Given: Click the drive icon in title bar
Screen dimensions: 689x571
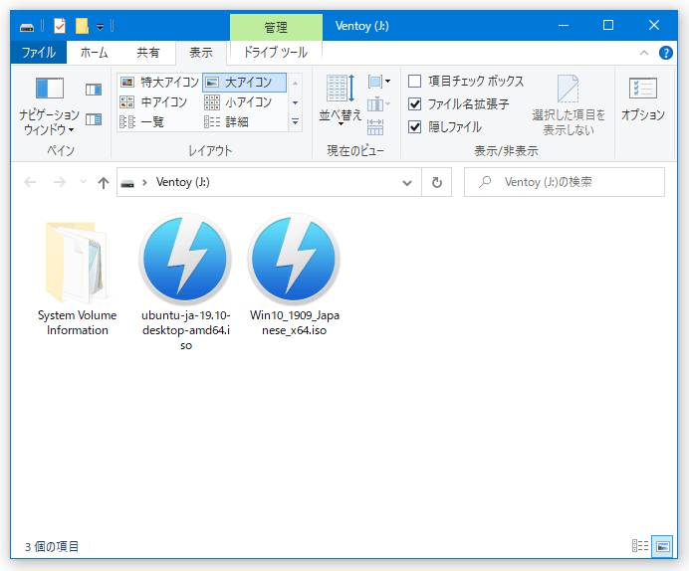Looking at the screenshot, I should pos(27,27).
